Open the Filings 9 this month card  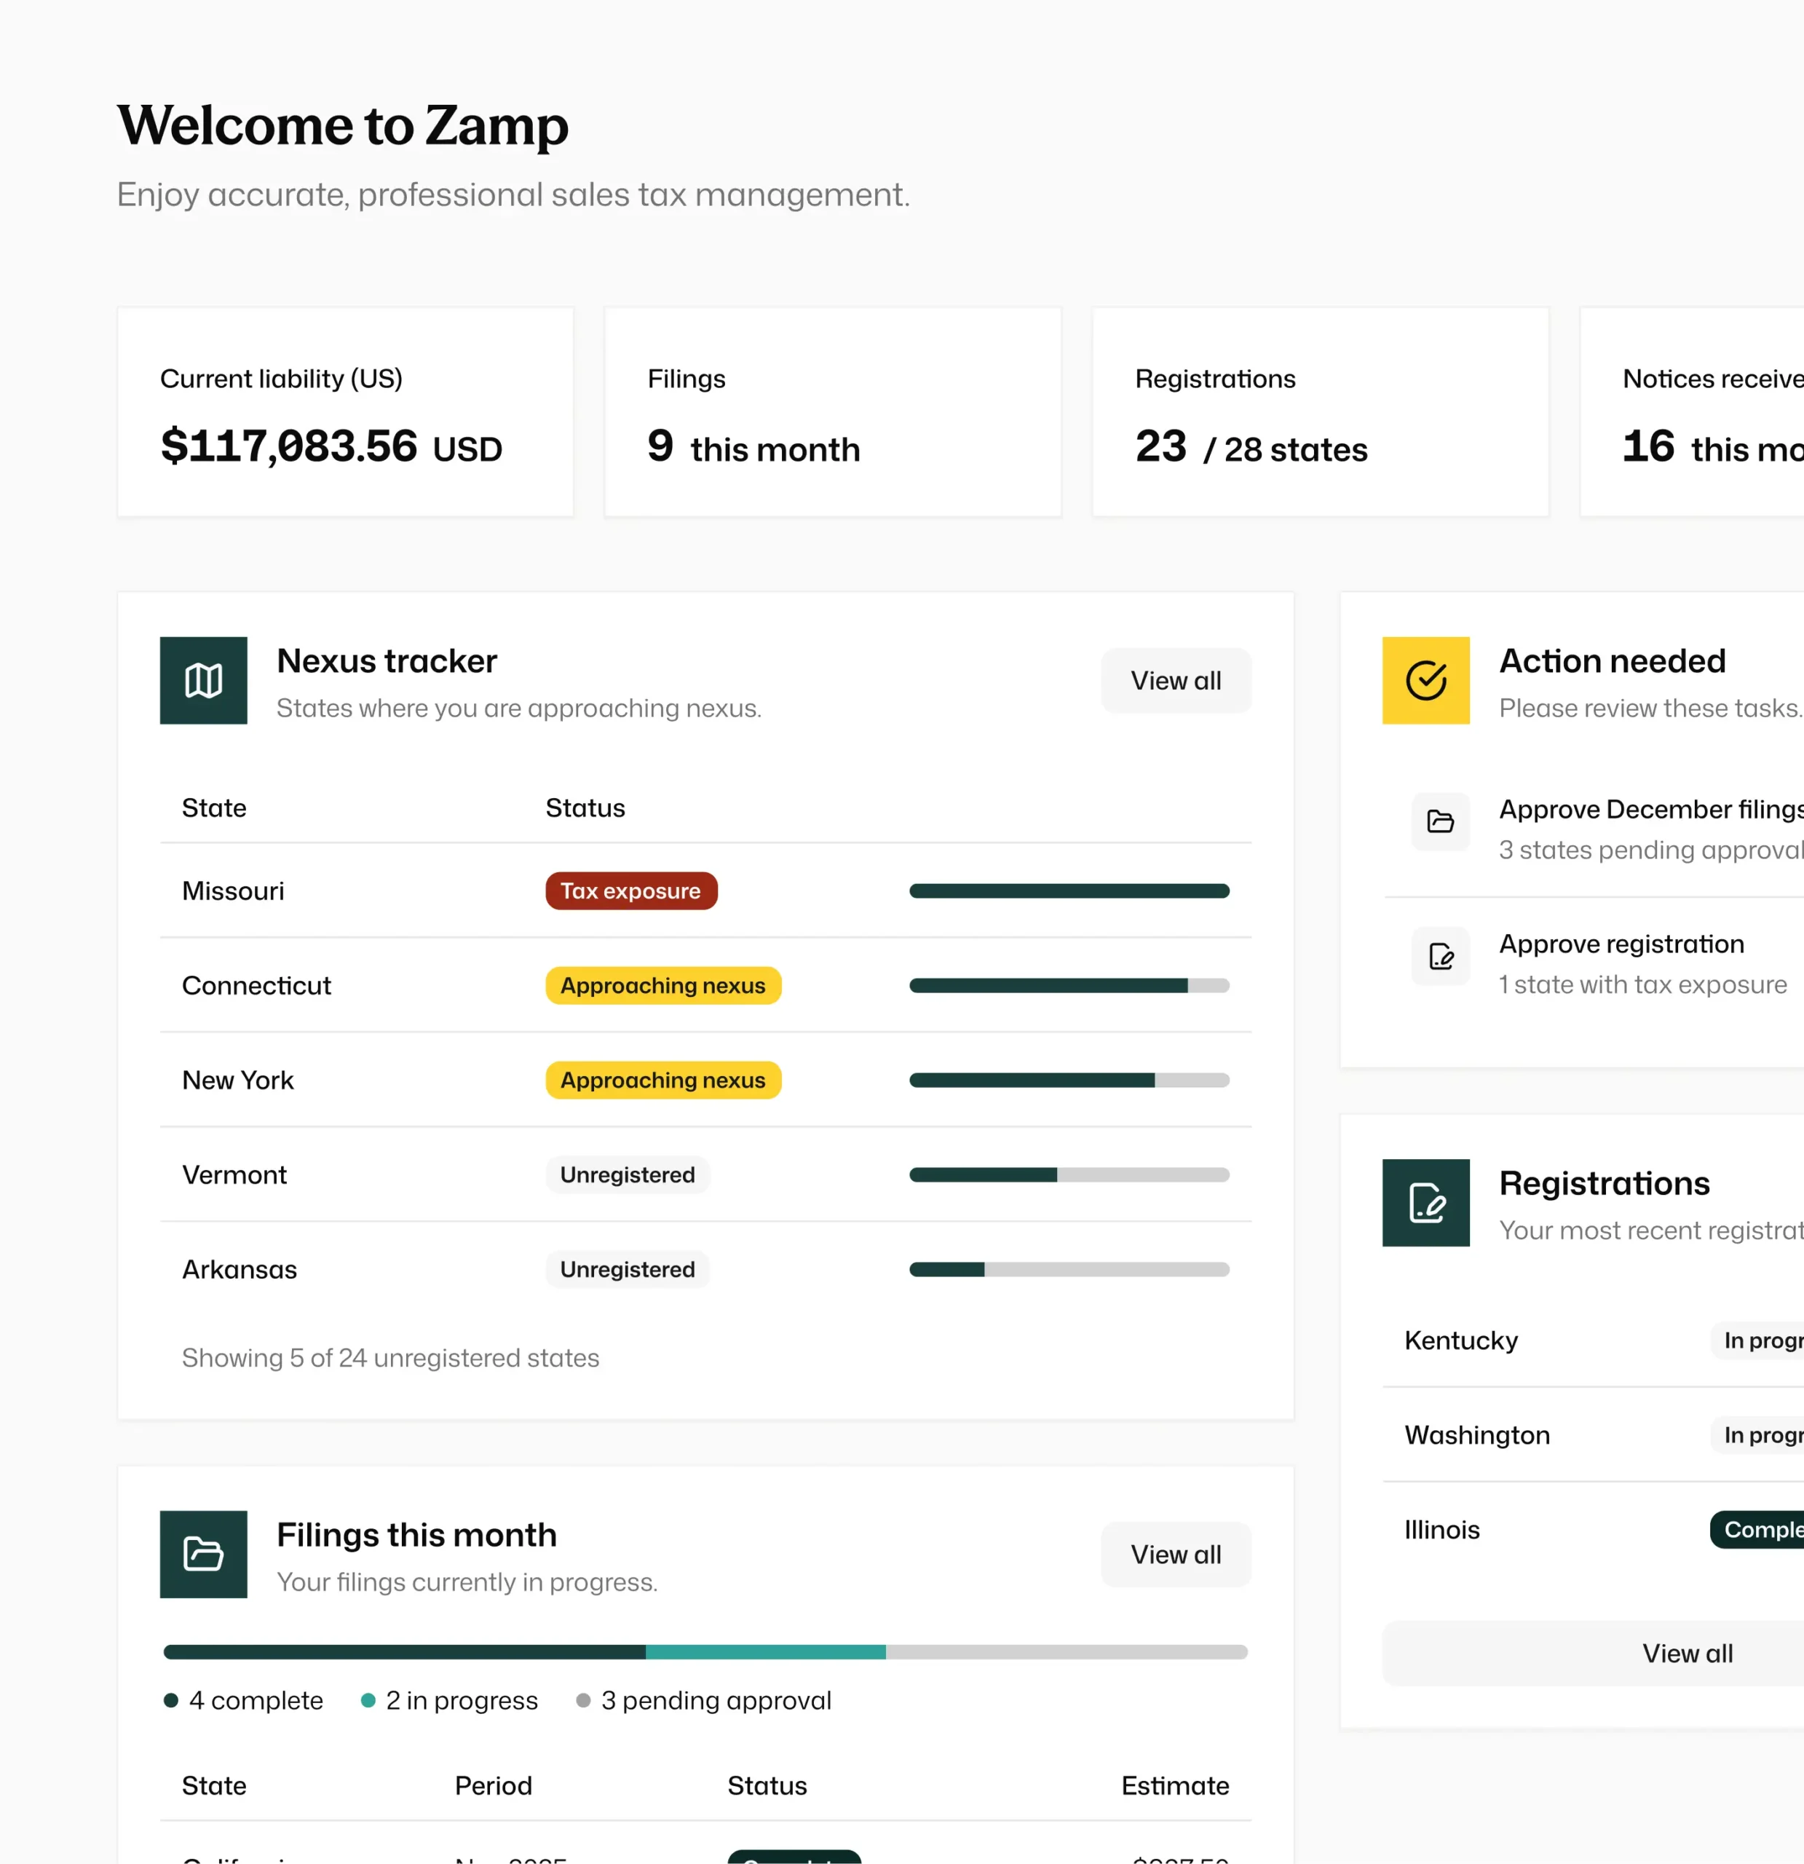832,412
